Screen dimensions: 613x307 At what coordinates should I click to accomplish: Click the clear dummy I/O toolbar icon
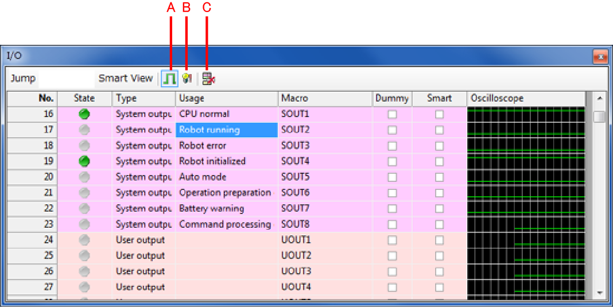(x=208, y=79)
